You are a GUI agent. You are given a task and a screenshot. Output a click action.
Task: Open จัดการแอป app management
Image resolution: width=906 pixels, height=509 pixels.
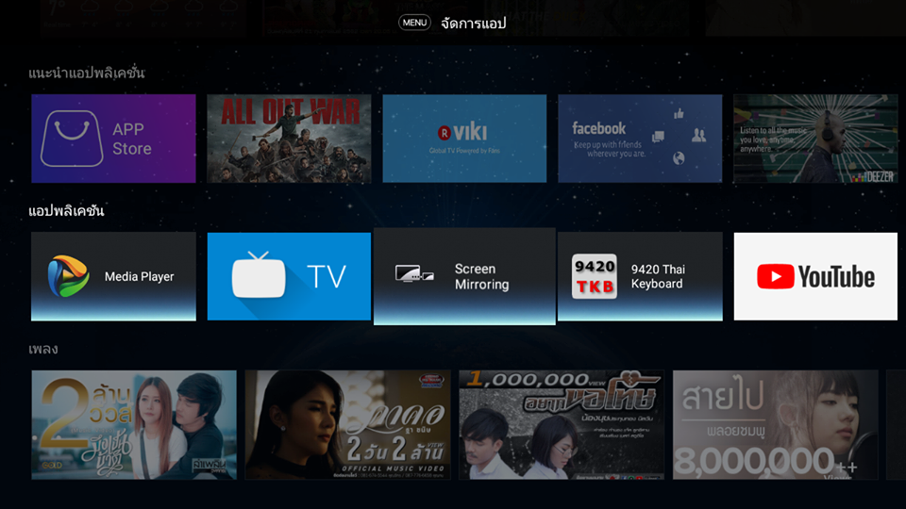[454, 23]
